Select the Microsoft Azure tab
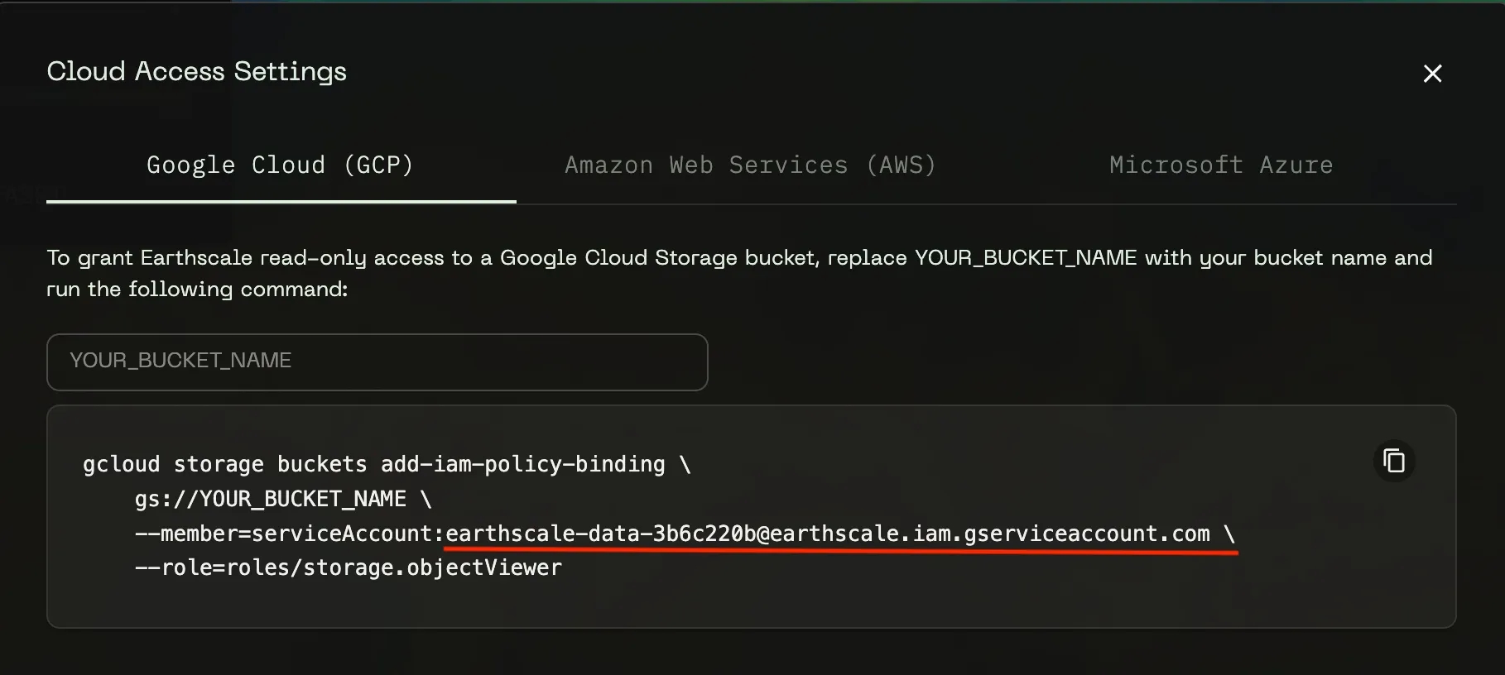1505x675 pixels. click(1221, 165)
